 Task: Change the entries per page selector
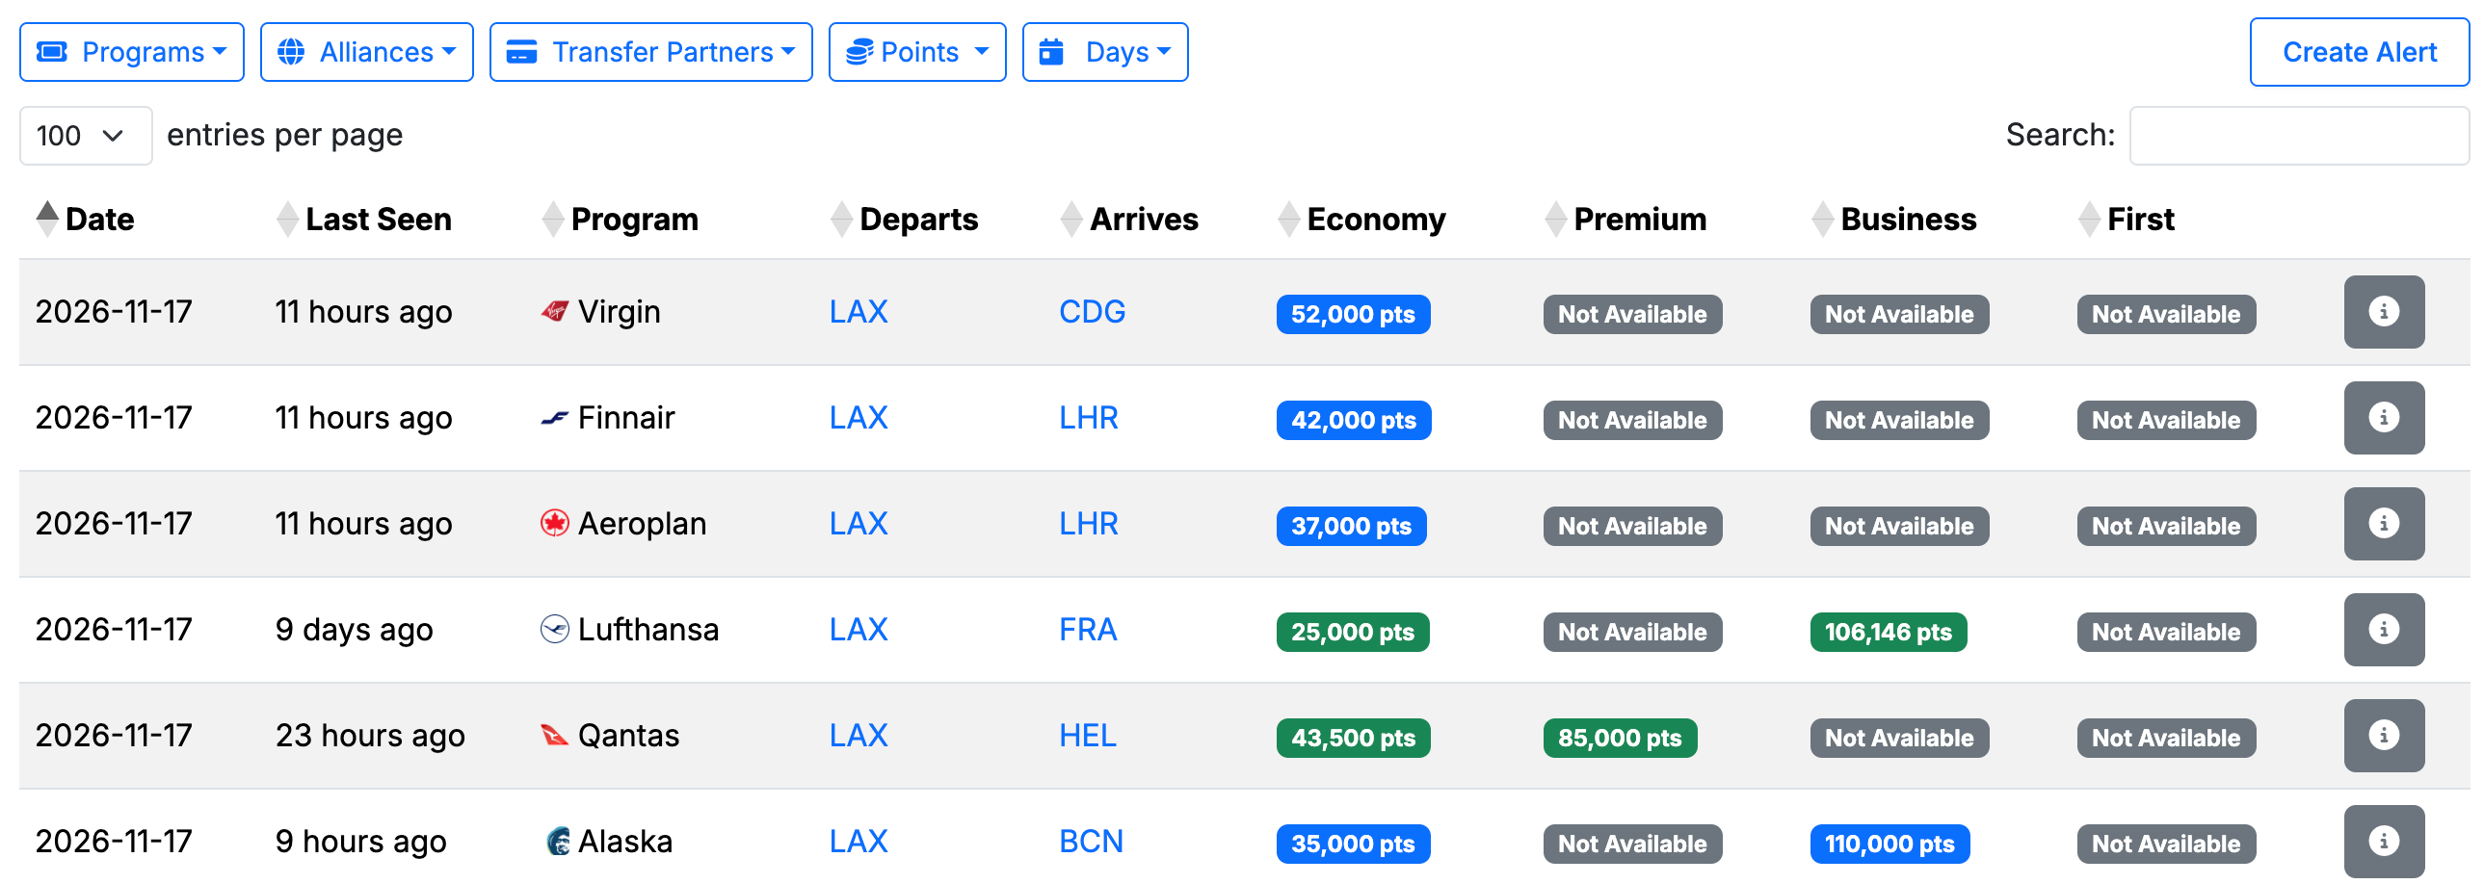[x=85, y=136]
